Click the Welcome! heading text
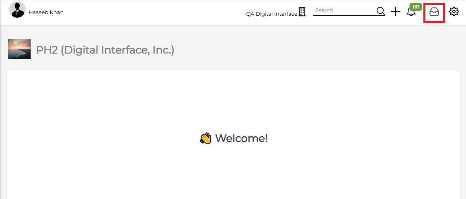This screenshot has height=199, width=466. (241, 139)
